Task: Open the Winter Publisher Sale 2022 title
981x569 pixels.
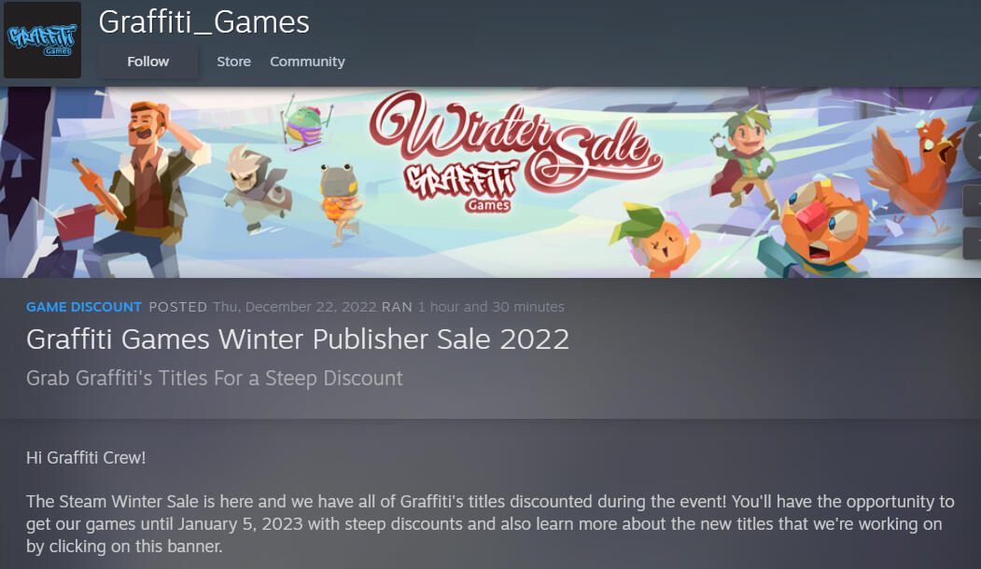Action: click(298, 340)
